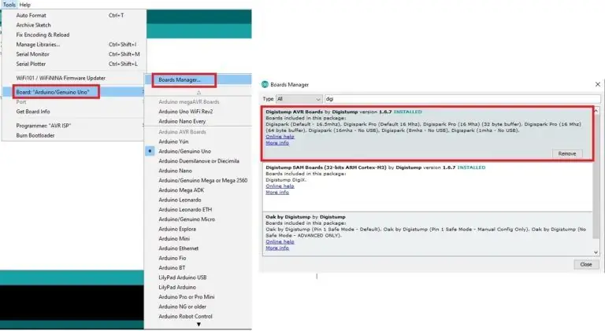Click Remove for Digistump AVR Boards
Image resolution: width=605 pixels, height=331 pixels.
tap(567, 153)
